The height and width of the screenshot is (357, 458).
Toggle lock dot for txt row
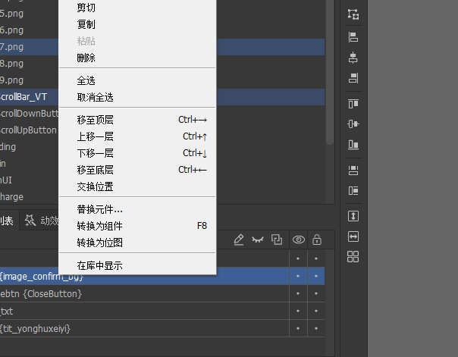pos(316,311)
